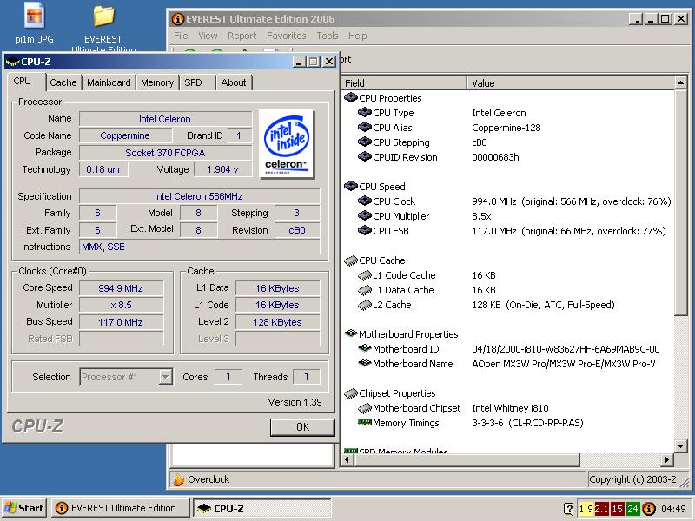The width and height of the screenshot is (695, 521).
Task: Click the icon beside L1 Code Cache
Action: click(364, 275)
